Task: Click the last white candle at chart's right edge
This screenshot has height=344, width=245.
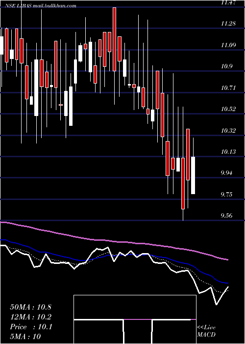Action: click(x=193, y=175)
